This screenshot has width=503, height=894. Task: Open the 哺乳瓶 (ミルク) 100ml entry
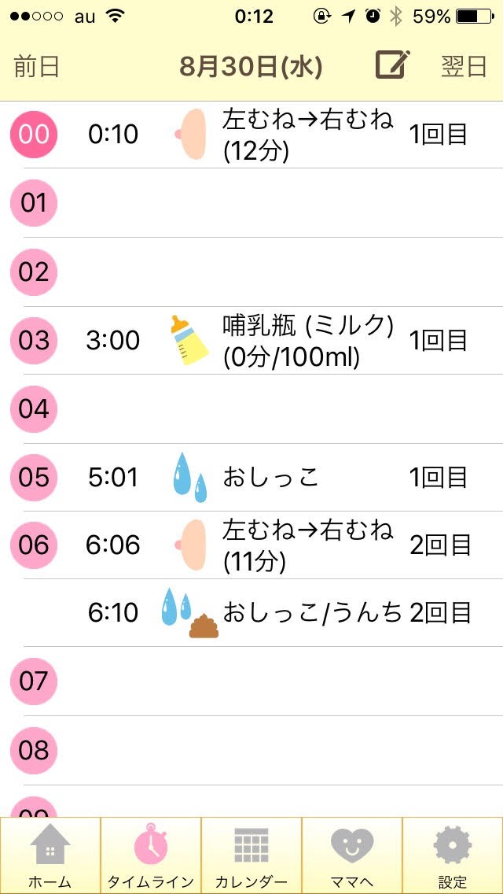(308, 340)
